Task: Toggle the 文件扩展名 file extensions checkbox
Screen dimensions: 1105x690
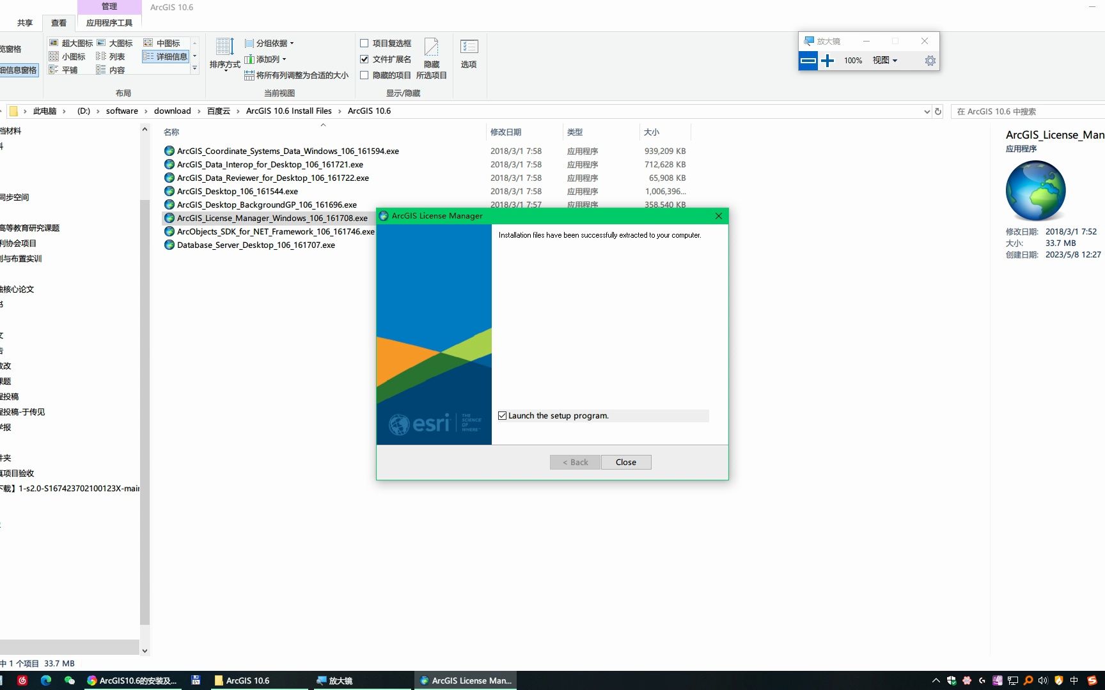Action: [364, 59]
